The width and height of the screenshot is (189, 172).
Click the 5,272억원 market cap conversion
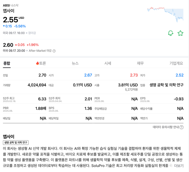(131, 90)
